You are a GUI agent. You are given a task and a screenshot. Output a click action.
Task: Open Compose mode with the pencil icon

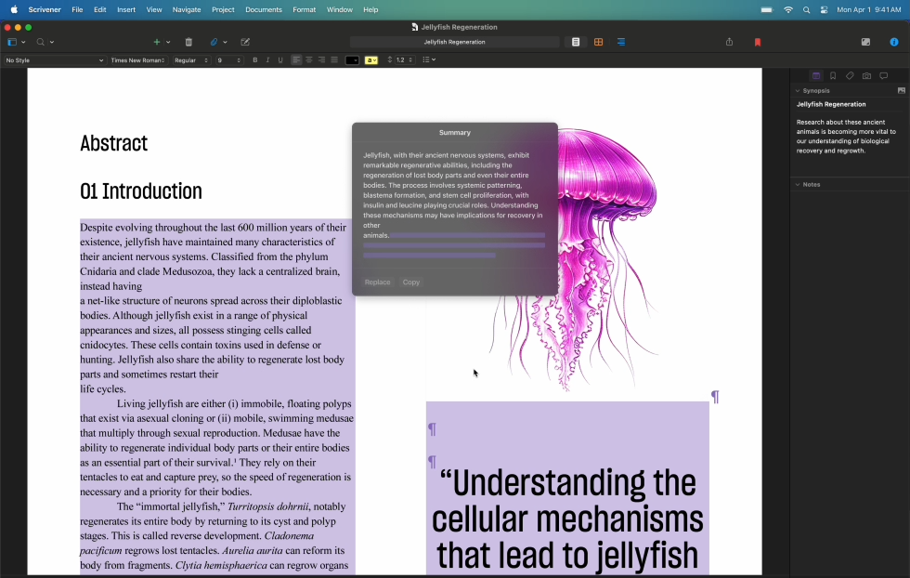click(x=245, y=42)
